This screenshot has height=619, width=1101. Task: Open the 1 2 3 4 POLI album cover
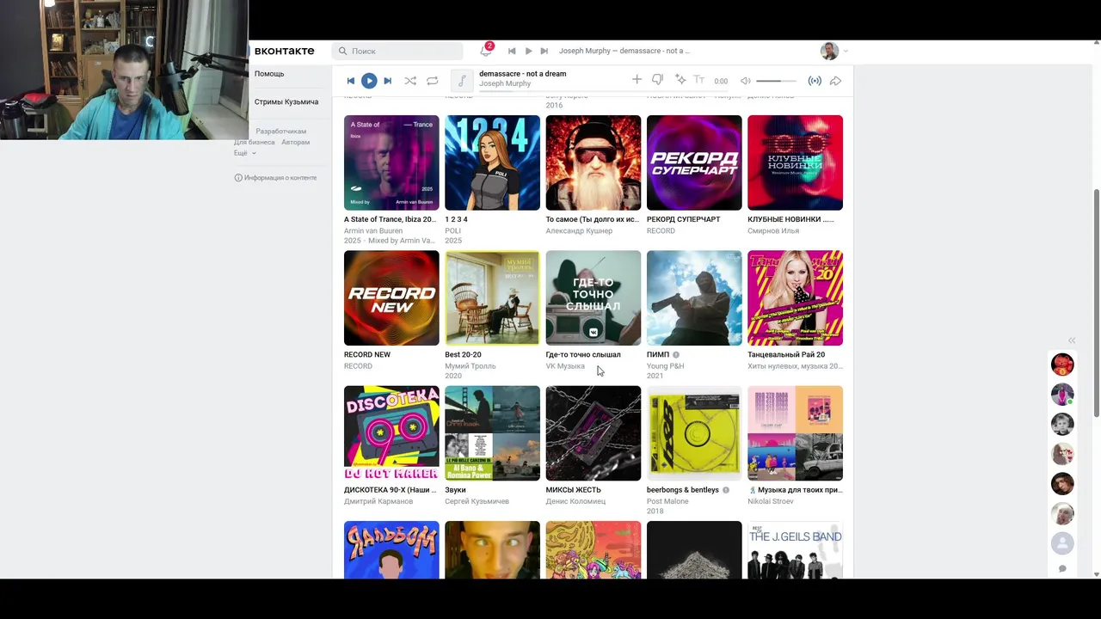(492, 162)
